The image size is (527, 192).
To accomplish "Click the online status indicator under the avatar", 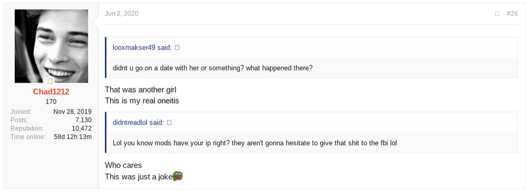I will [50, 80].
